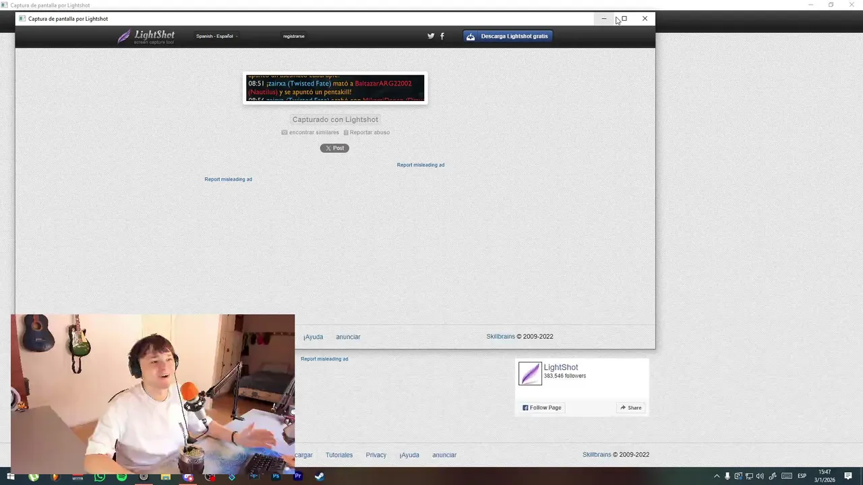Click encontrar similares link
The width and height of the screenshot is (863, 485).
[310, 133]
